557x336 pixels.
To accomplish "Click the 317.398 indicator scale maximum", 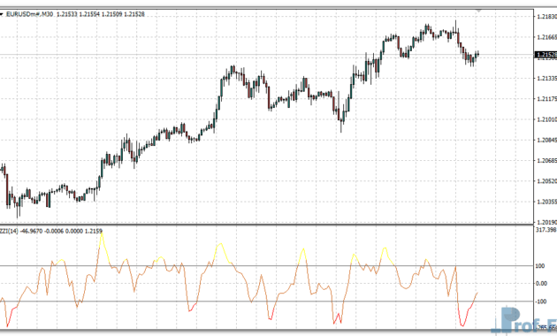I will click(x=546, y=230).
